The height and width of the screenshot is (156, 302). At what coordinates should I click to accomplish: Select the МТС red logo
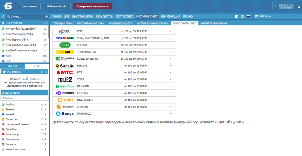coord(65,73)
